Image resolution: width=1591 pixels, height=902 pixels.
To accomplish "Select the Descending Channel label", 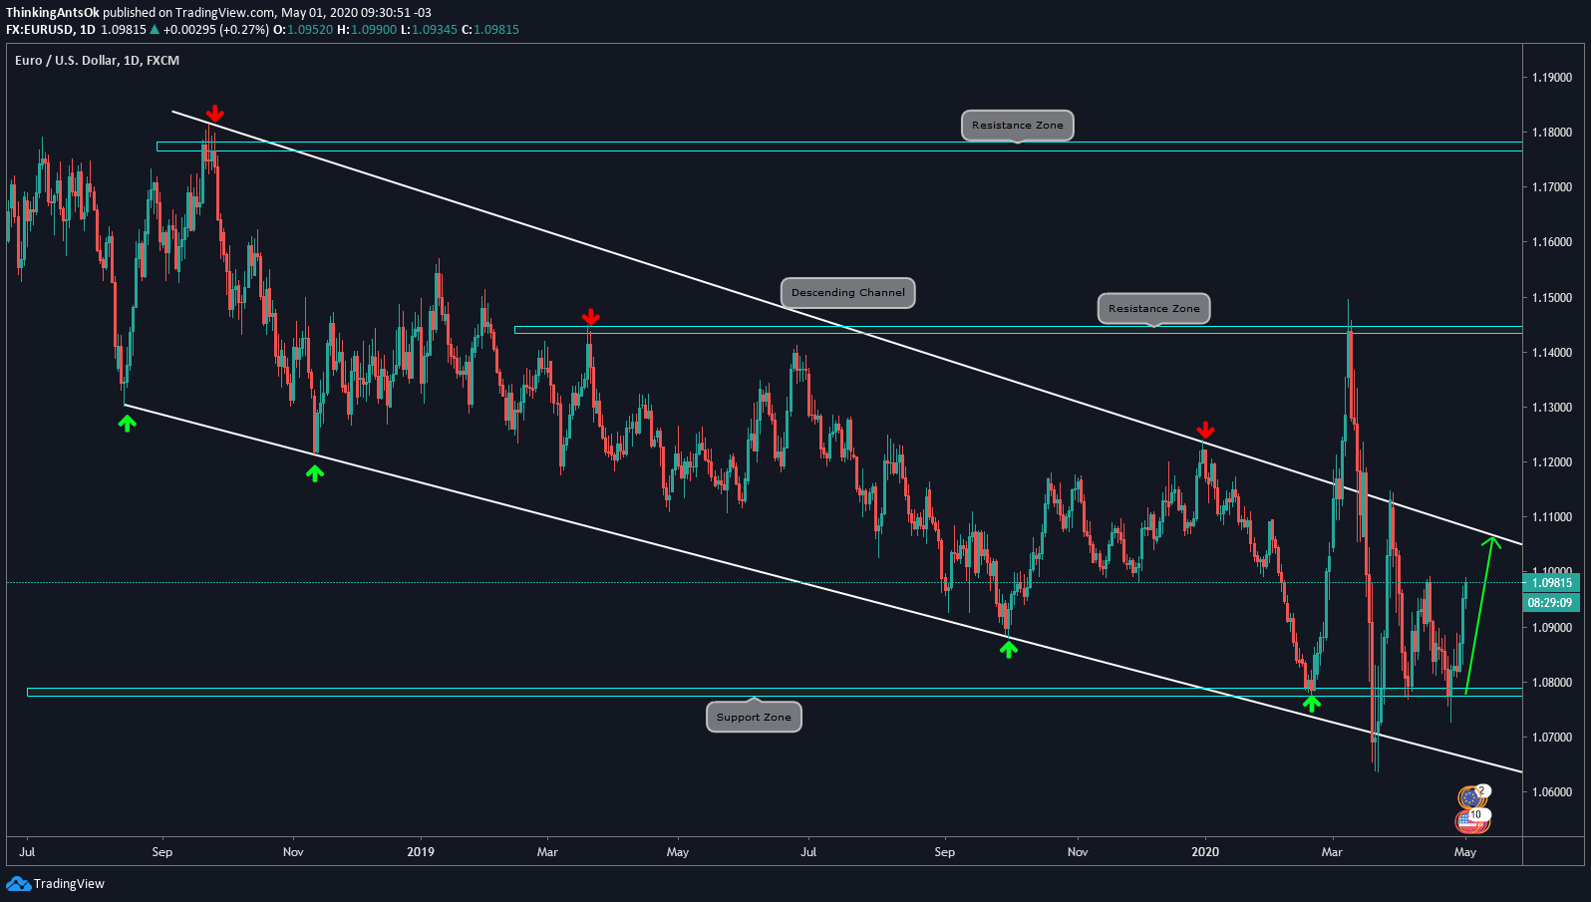I will click(847, 293).
